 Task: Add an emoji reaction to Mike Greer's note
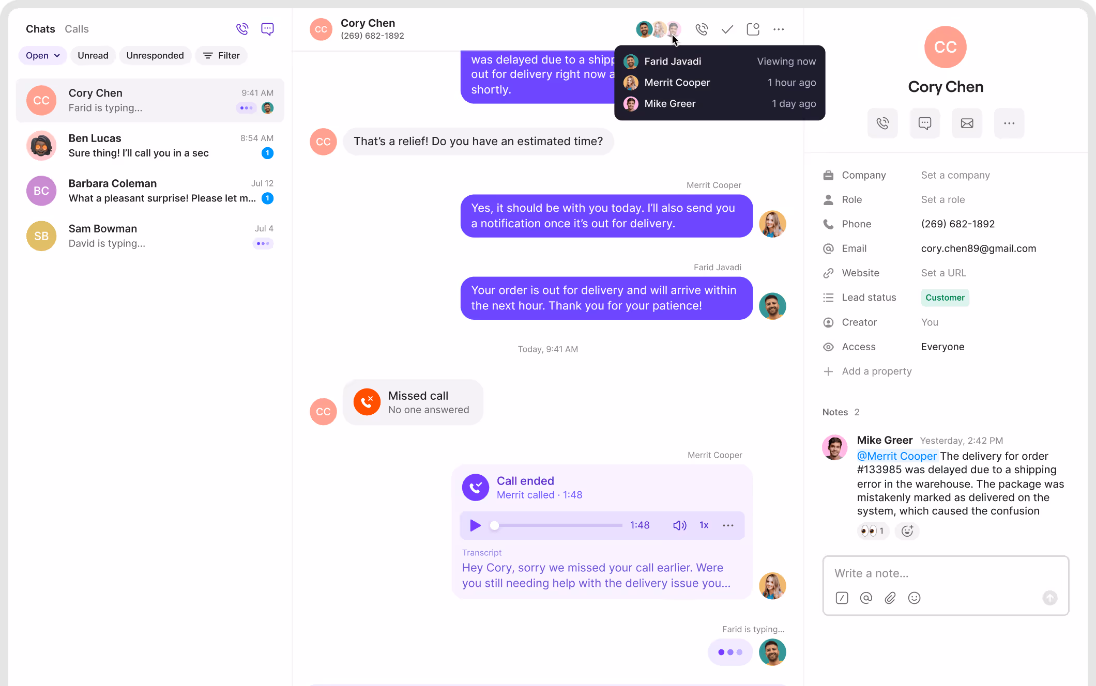pyautogui.click(x=907, y=531)
